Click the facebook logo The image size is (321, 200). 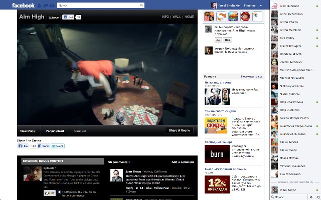pyautogui.click(x=23, y=5)
